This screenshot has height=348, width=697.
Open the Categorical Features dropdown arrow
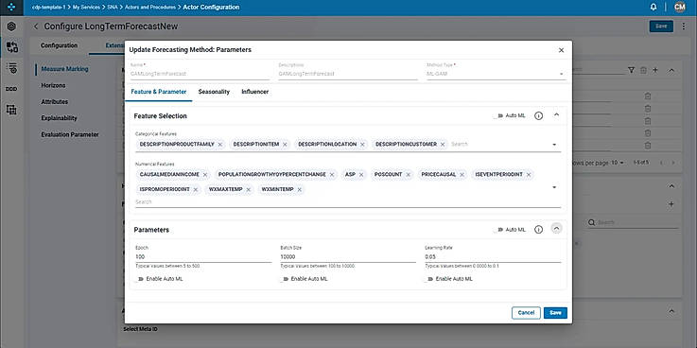tap(554, 145)
